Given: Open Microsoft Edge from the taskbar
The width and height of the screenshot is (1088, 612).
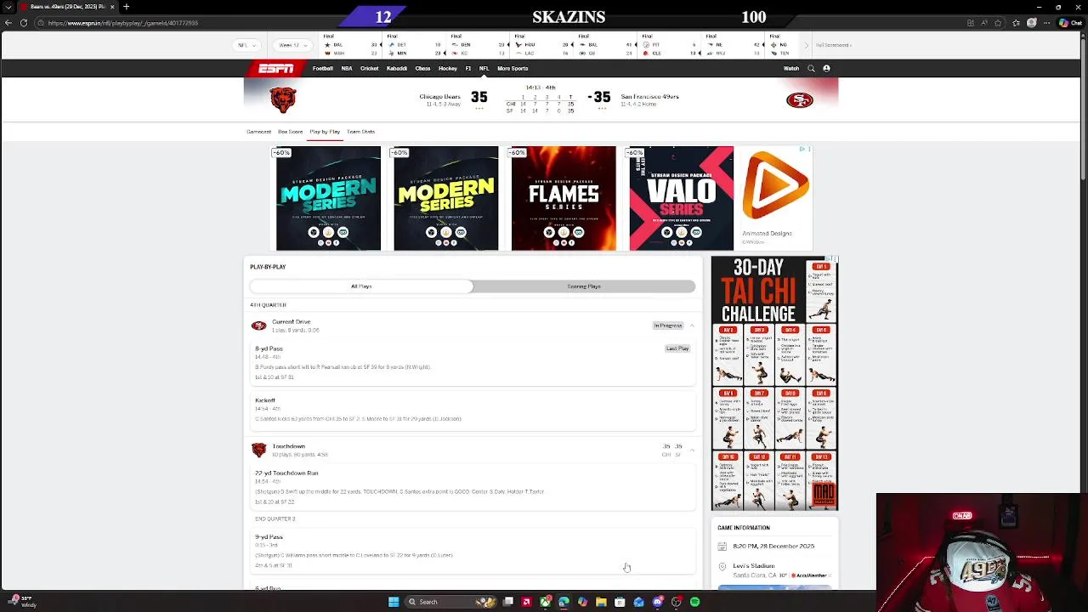Looking at the screenshot, I should [564, 602].
